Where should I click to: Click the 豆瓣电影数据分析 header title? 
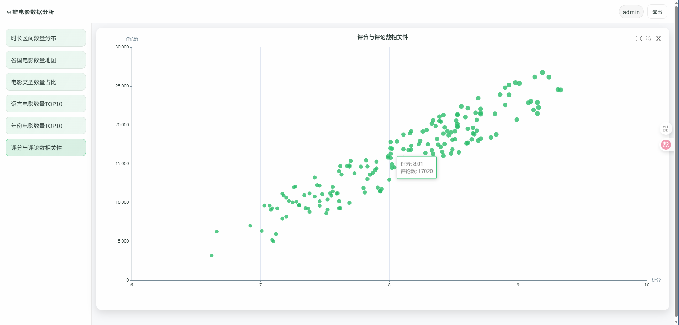[x=30, y=12]
